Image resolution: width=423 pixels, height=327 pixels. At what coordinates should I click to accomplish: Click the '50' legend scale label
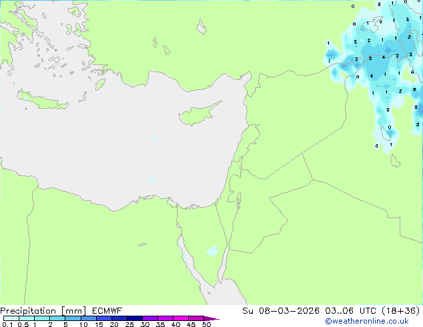coord(207,324)
